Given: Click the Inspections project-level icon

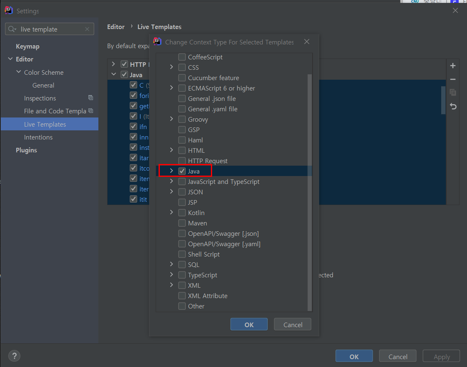Looking at the screenshot, I should point(91,98).
